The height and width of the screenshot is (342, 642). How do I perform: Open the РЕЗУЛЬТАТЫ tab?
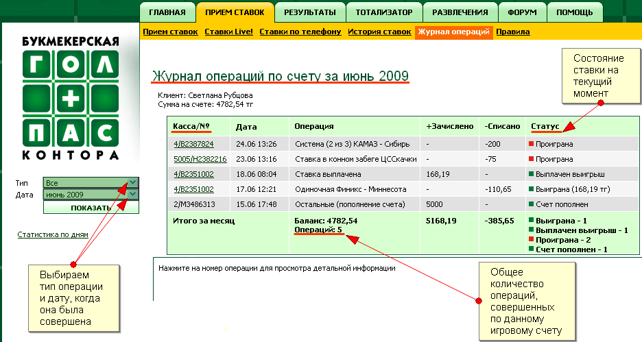click(310, 12)
